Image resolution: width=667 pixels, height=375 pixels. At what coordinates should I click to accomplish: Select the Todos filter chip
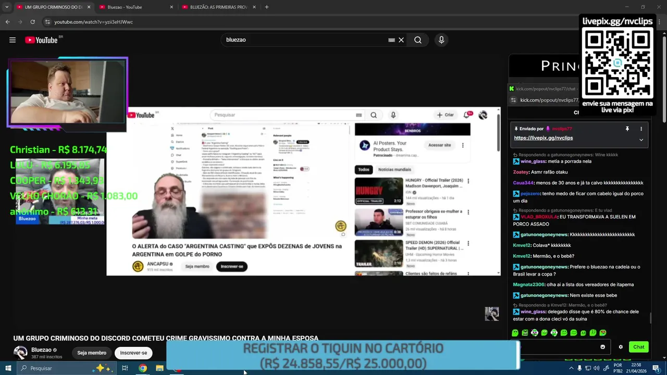pyautogui.click(x=364, y=169)
